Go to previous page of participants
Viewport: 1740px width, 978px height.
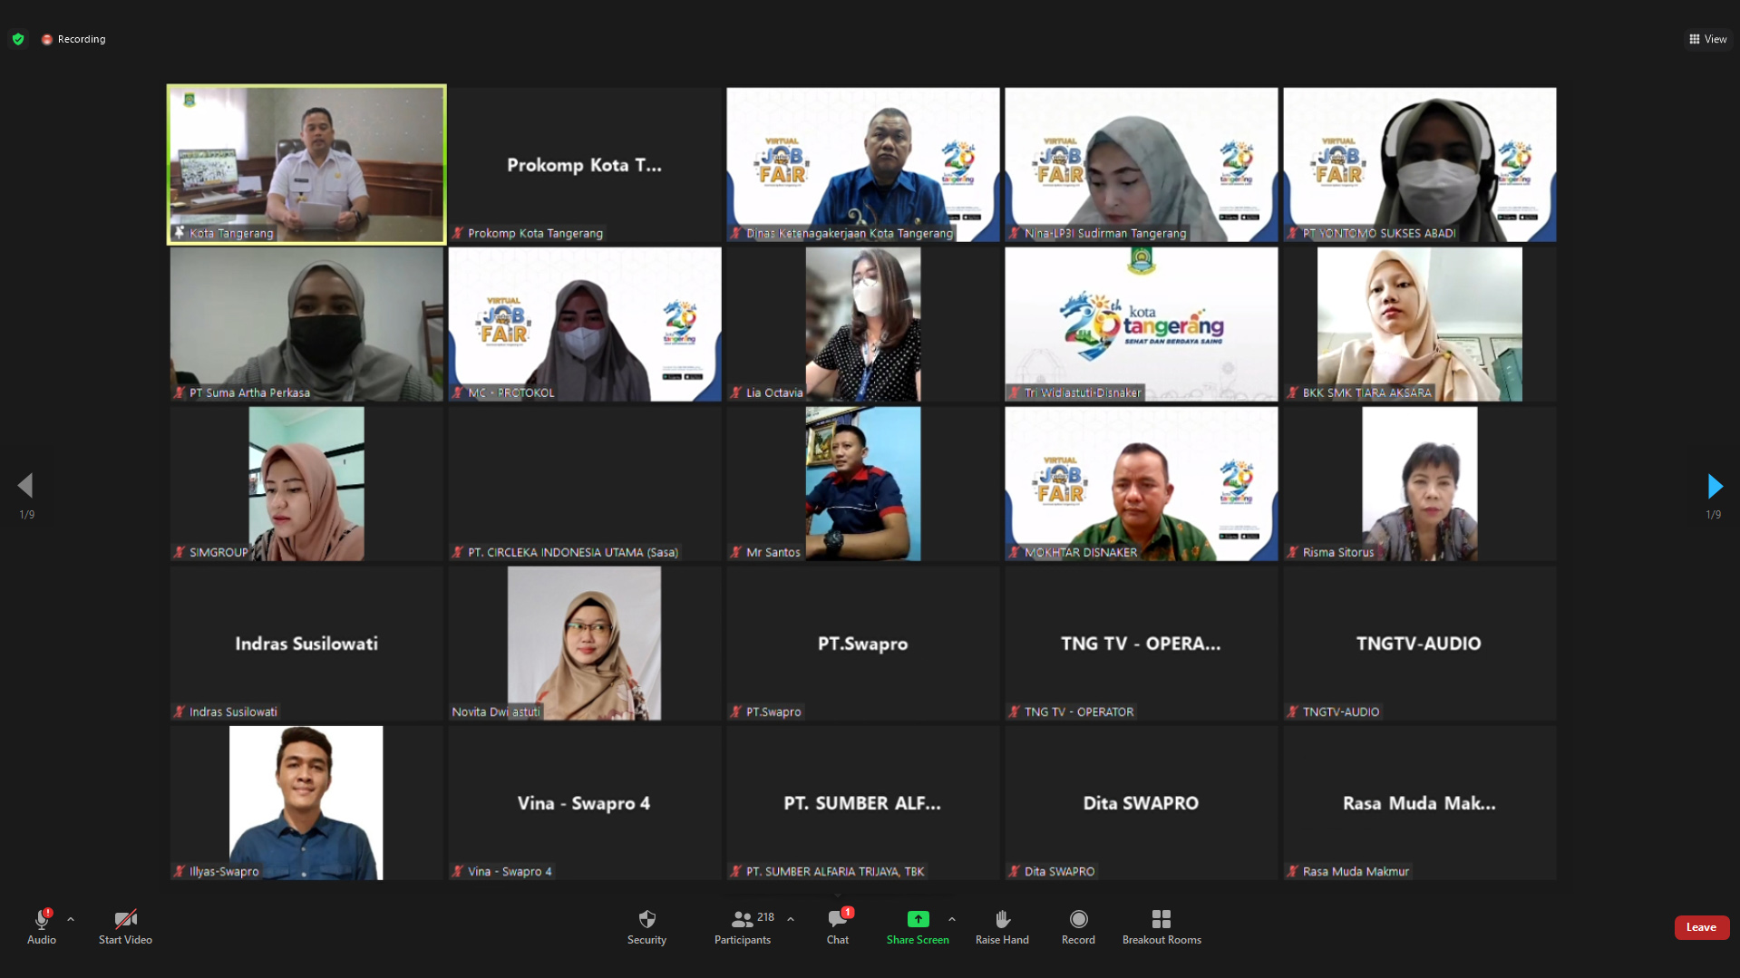(x=25, y=486)
